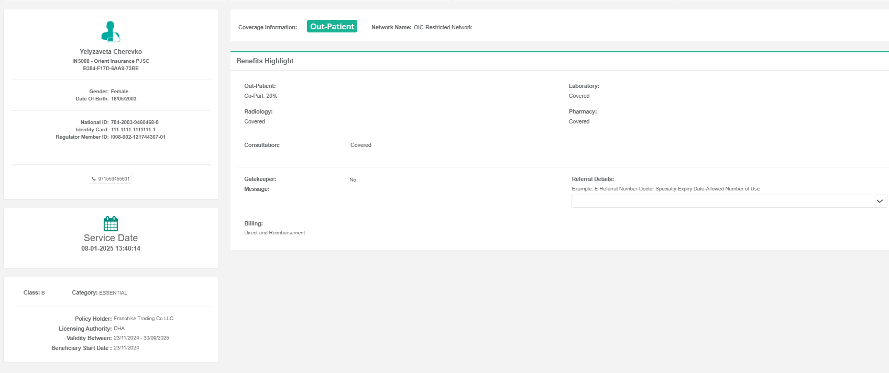Viewport: 889px width, 373px height.
Task: Click the Out-Patient coverage badge
Action: click(332, 27)
